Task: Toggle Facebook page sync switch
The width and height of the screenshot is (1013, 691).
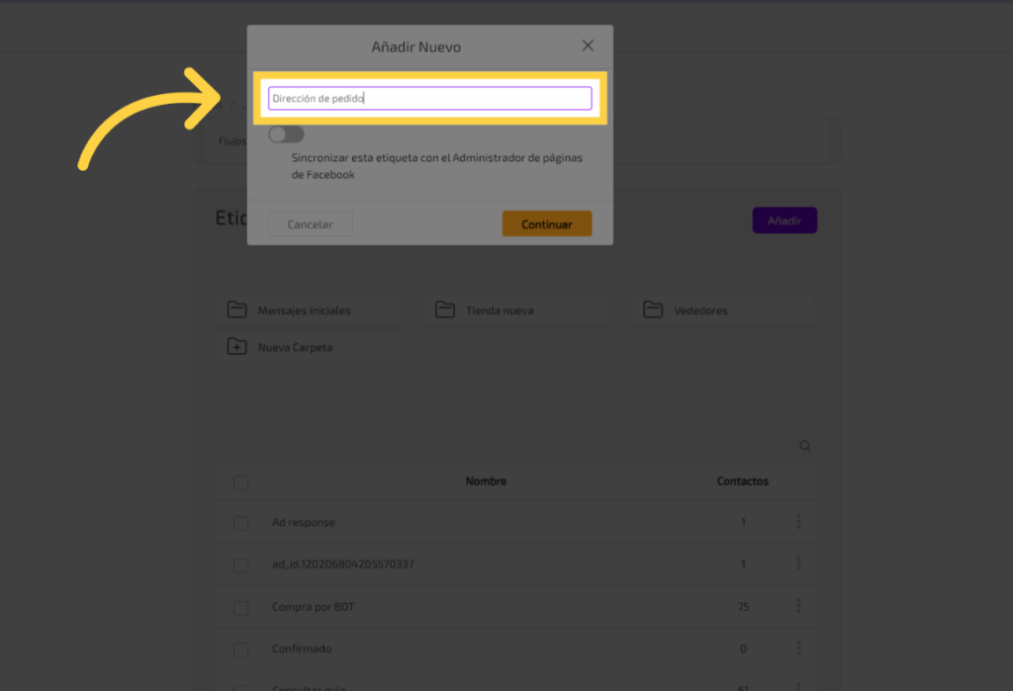Action: (286, 134)
